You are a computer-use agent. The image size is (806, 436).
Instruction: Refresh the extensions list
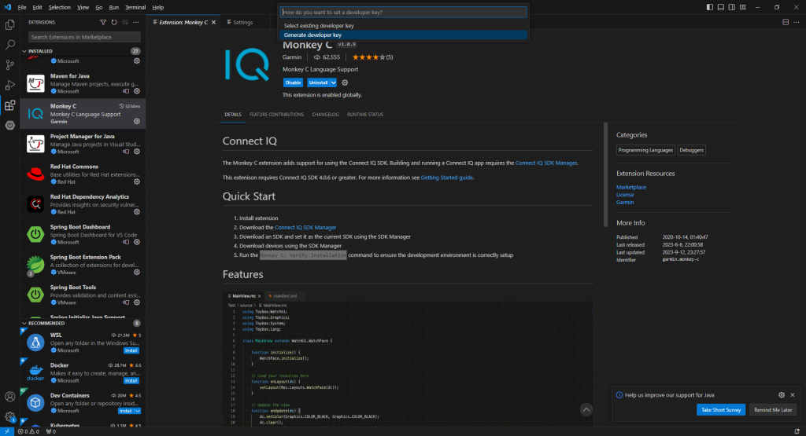click(x=114, y=23)
